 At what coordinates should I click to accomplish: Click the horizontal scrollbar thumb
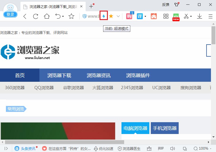click(x=65, y=142)
